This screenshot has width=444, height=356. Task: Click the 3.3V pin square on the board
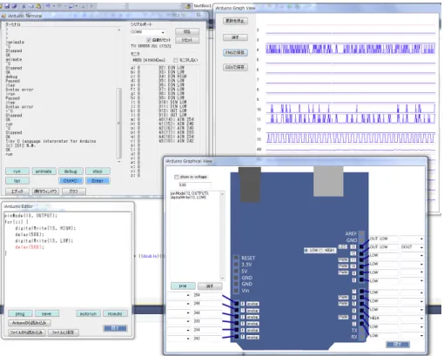(236, 265)
